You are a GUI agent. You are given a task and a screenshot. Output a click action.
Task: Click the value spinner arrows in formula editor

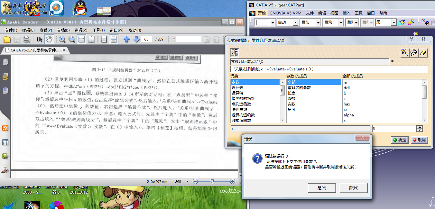(419, 128)
